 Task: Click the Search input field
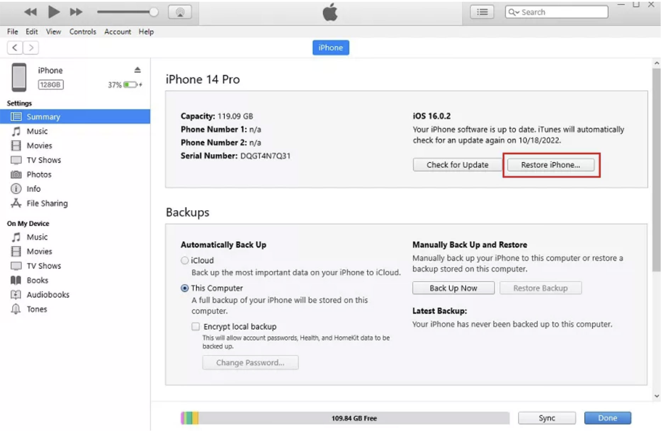pos(557,12)
